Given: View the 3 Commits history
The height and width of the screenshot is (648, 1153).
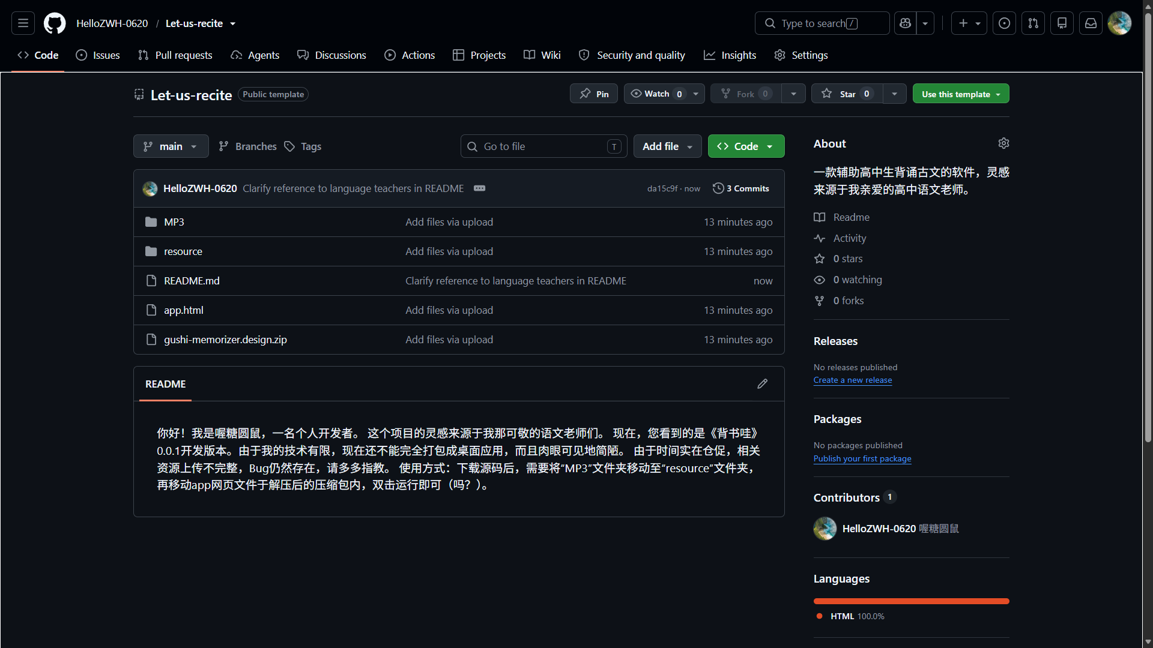Looking at the screenshot, I should [x=740, y=188].
